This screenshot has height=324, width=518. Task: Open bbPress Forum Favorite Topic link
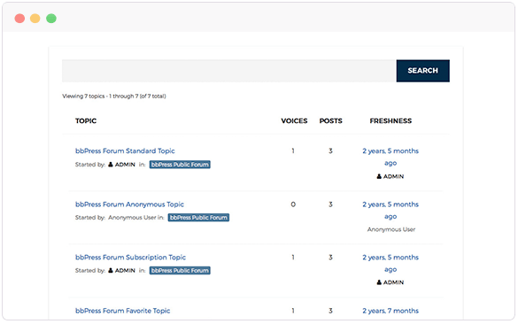[122, 311]
